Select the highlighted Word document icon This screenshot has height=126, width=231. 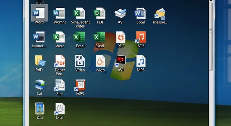click(x=39, y=13)
